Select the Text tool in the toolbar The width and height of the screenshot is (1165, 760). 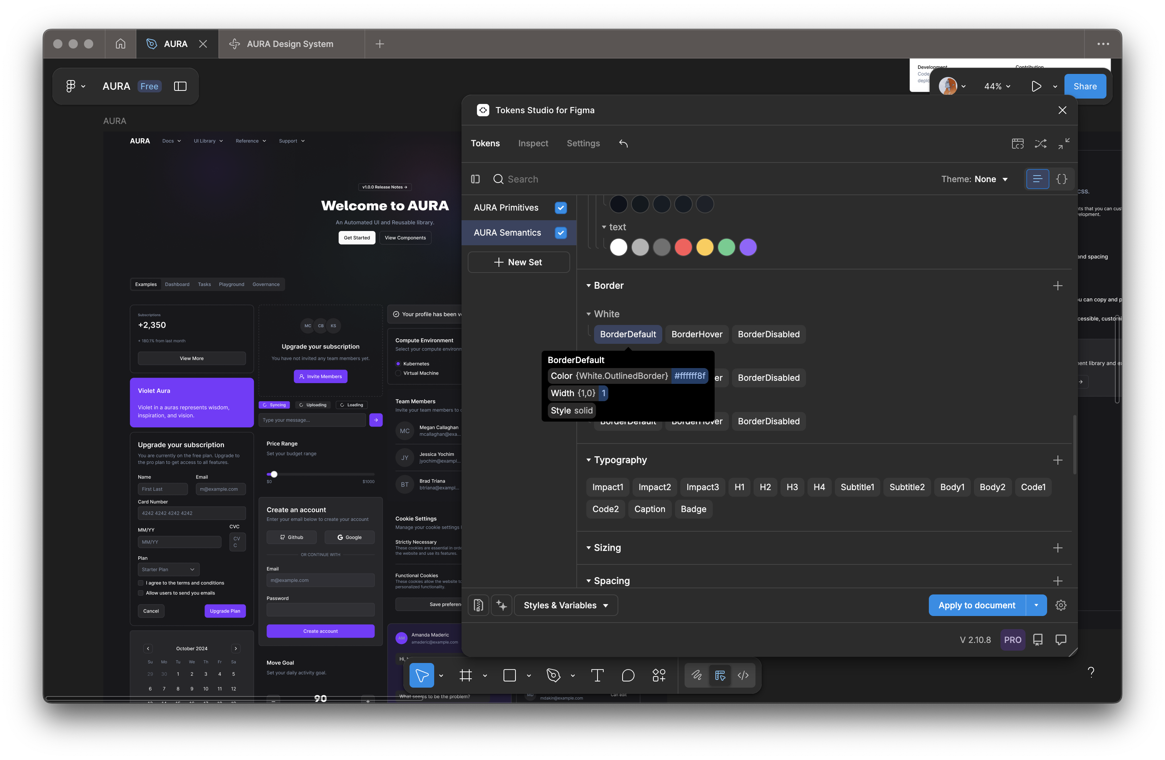pos(597,675)
